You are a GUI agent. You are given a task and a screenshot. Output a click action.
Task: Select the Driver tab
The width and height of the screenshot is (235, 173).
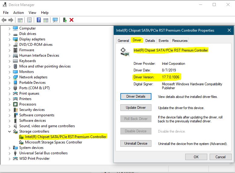click(137, 40)
